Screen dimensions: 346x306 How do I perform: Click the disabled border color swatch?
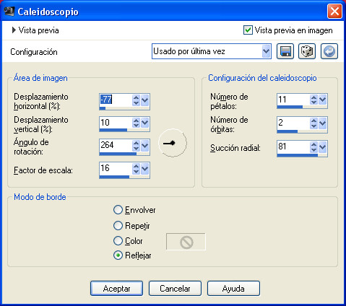click(186, 242)
